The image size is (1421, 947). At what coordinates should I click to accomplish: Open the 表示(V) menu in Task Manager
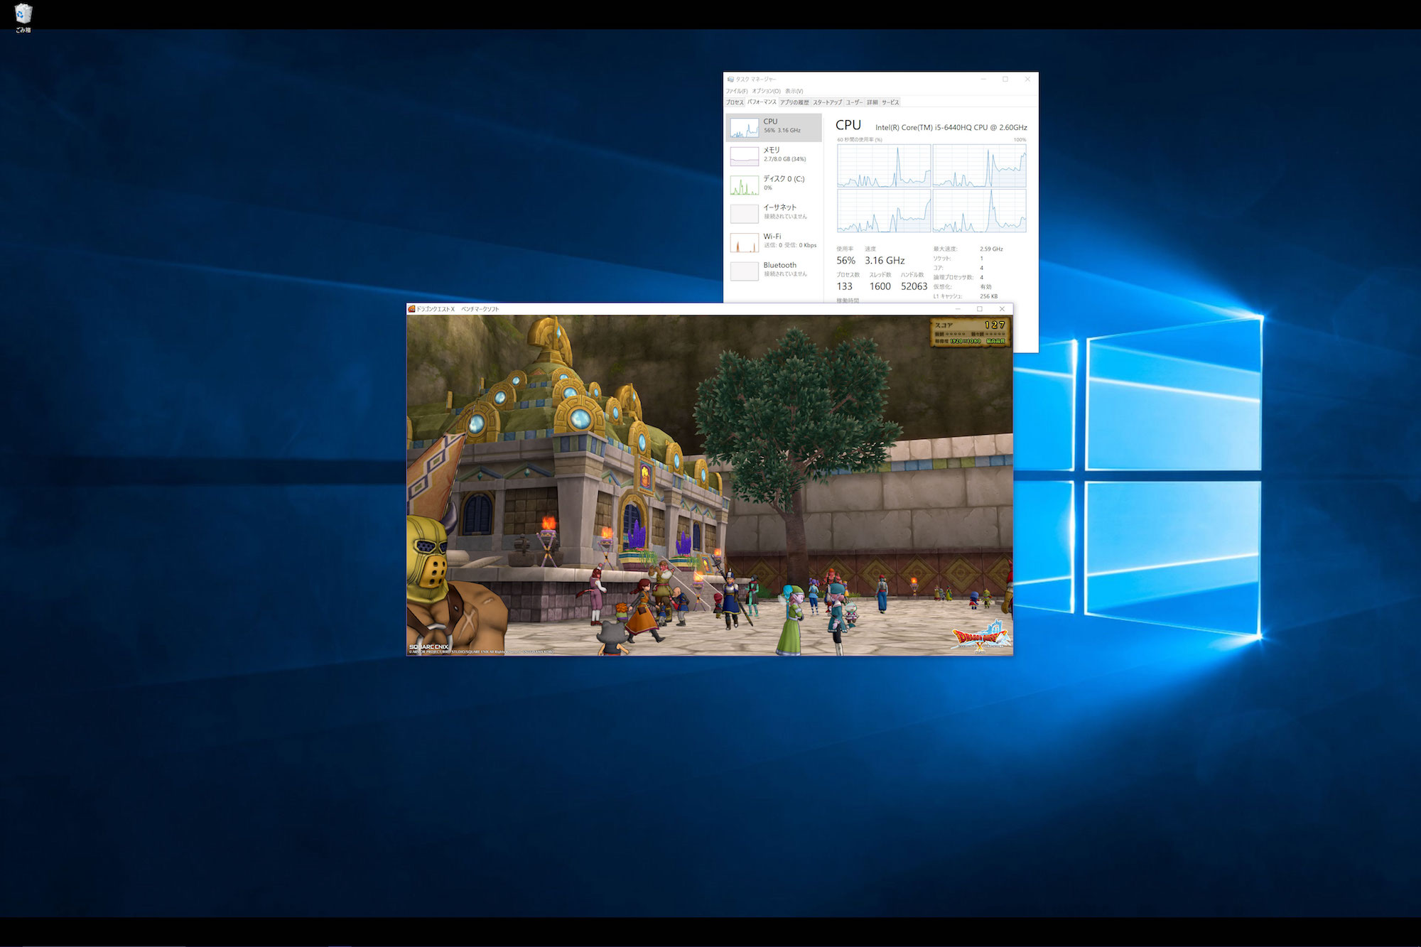coord(794,91)
